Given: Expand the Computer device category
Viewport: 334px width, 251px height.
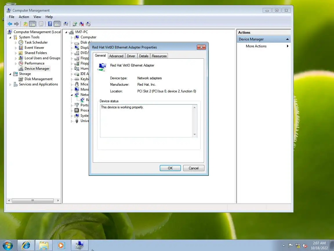Looking at the screenshot, I should click(72, 37).
